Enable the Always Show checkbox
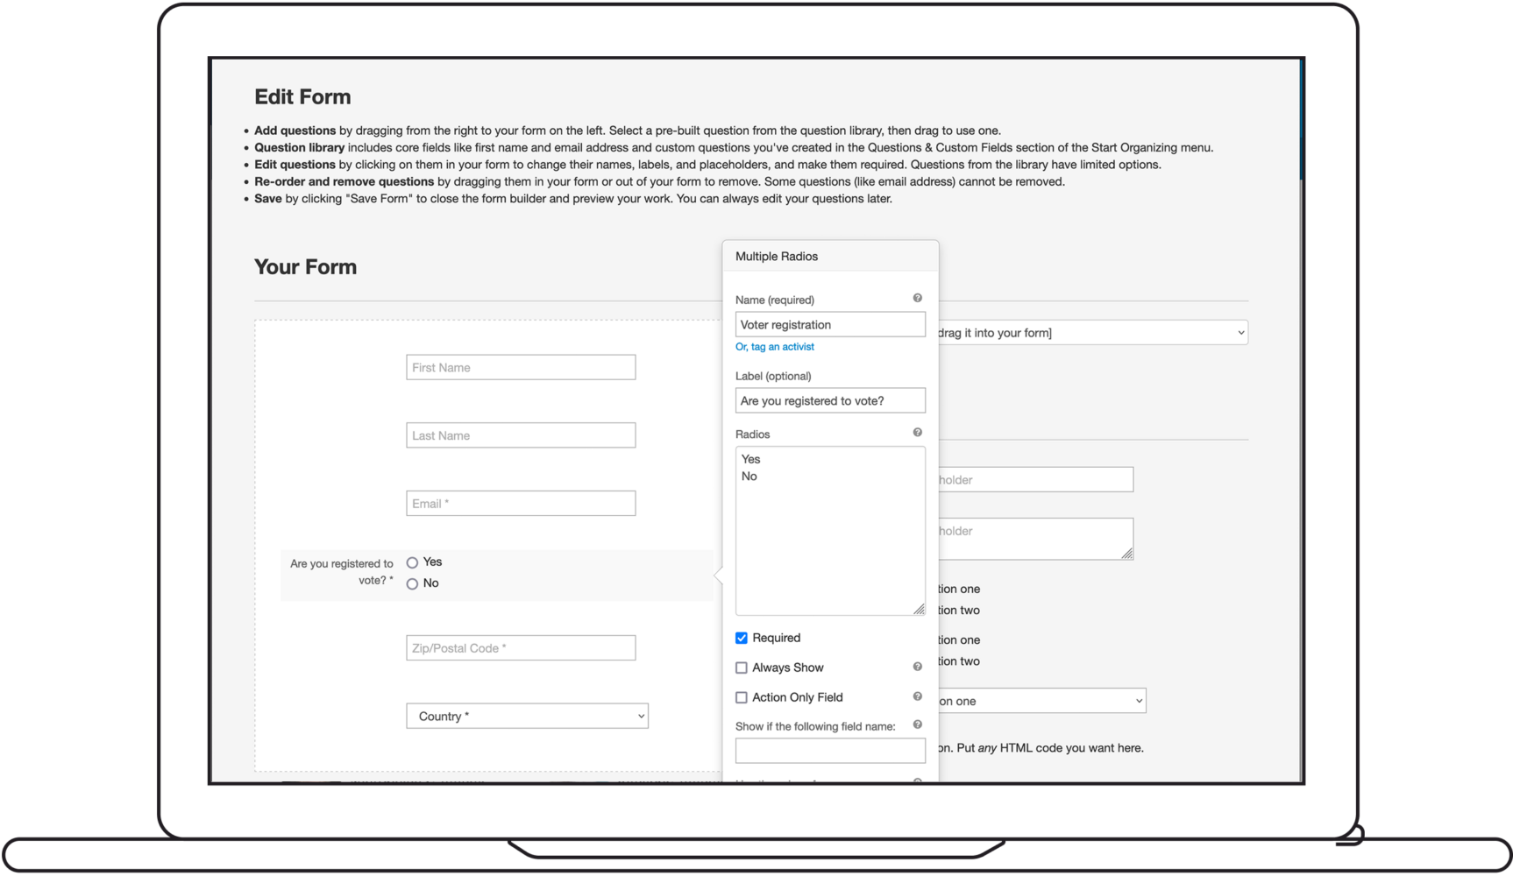The height and width of the screenshot is (876, 1513). pos(742,668)
